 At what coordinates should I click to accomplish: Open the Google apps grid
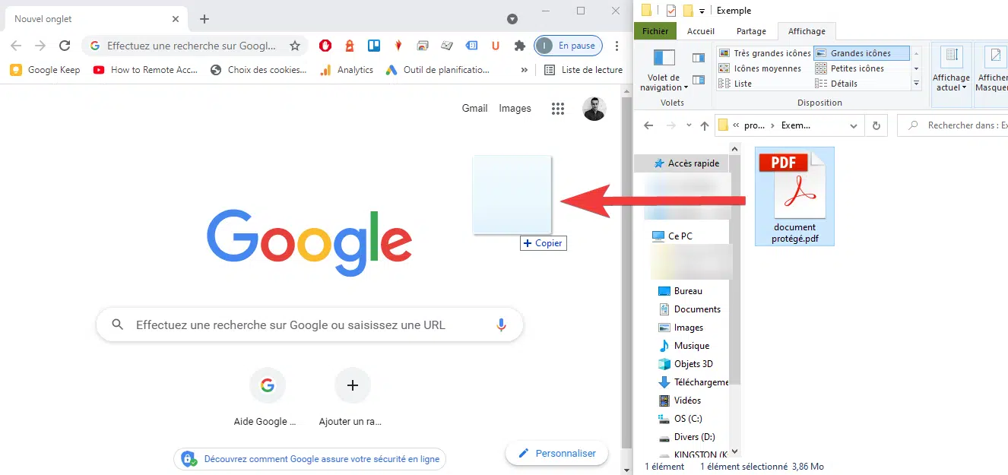pyautogui.click(x=558, y=109)
